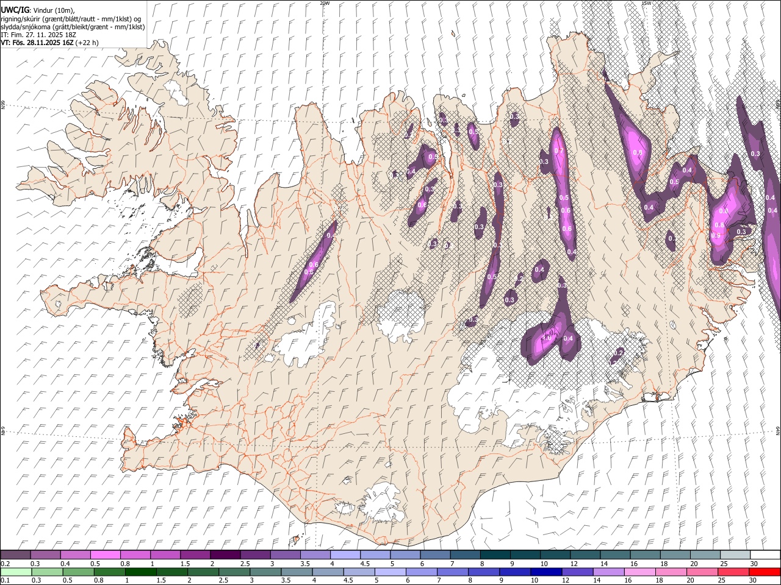Click the '(+22 h)' forecast offset text
The width and height of the screenshot is (781, 585).
[87, 43]
